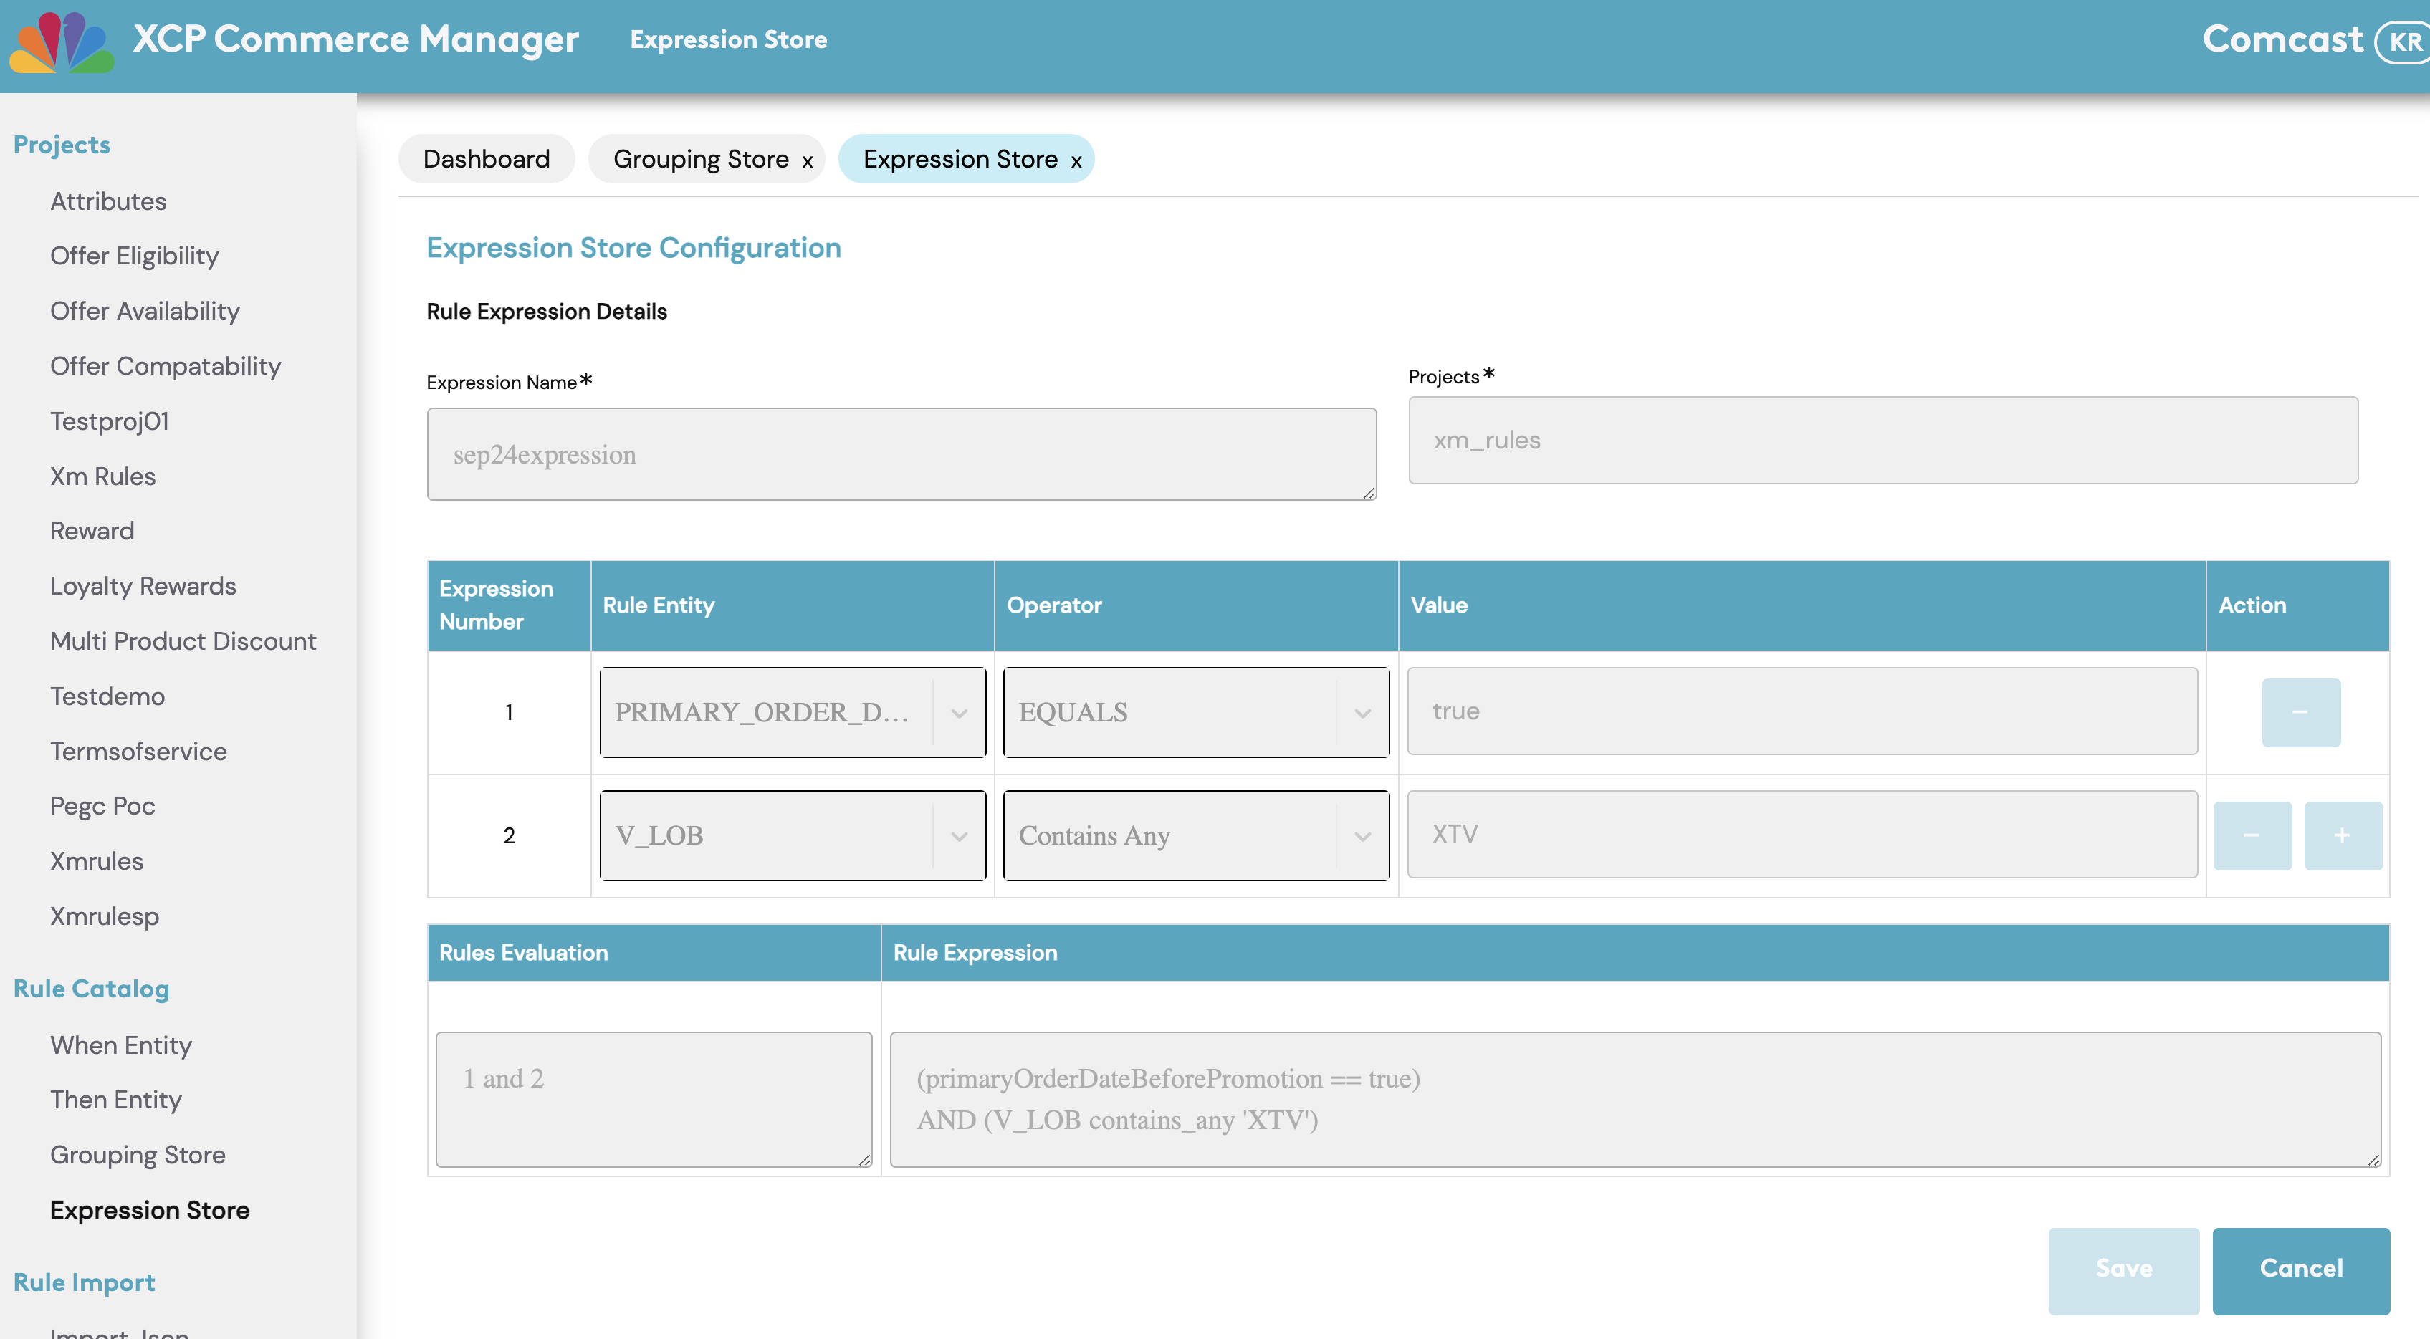
Task: Open Testproj01 project
Action: (x=110, y=421)
